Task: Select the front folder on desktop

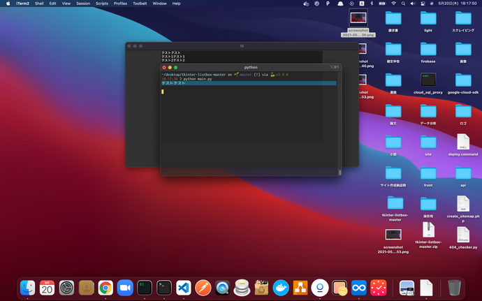Action: (x=428, y=177)
